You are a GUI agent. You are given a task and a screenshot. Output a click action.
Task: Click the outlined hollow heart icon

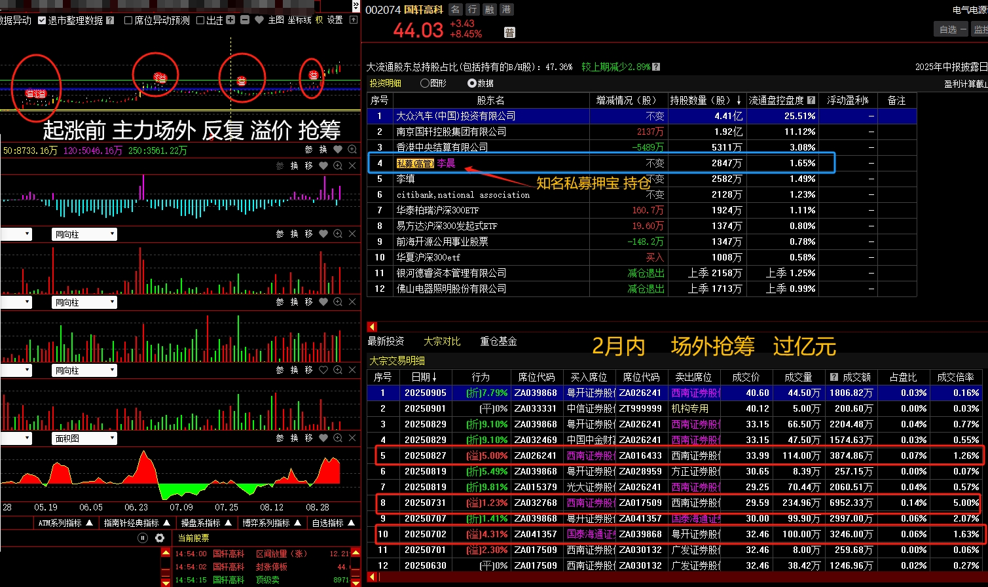[x=323, y=370]
